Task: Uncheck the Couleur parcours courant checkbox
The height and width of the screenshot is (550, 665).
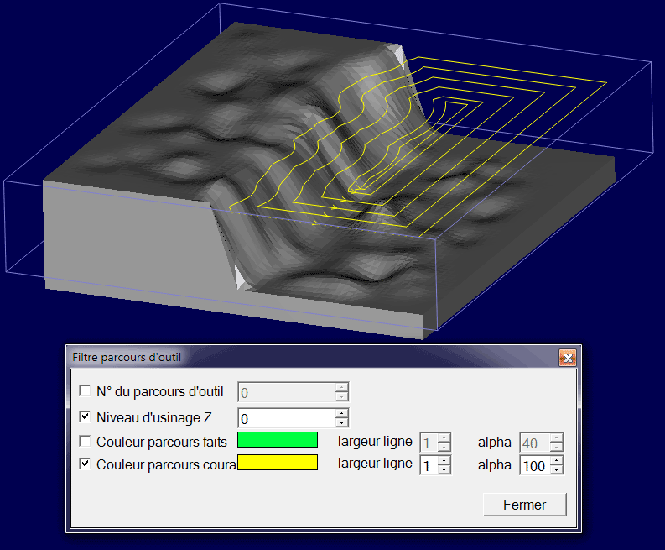Action: coord(85,464)
